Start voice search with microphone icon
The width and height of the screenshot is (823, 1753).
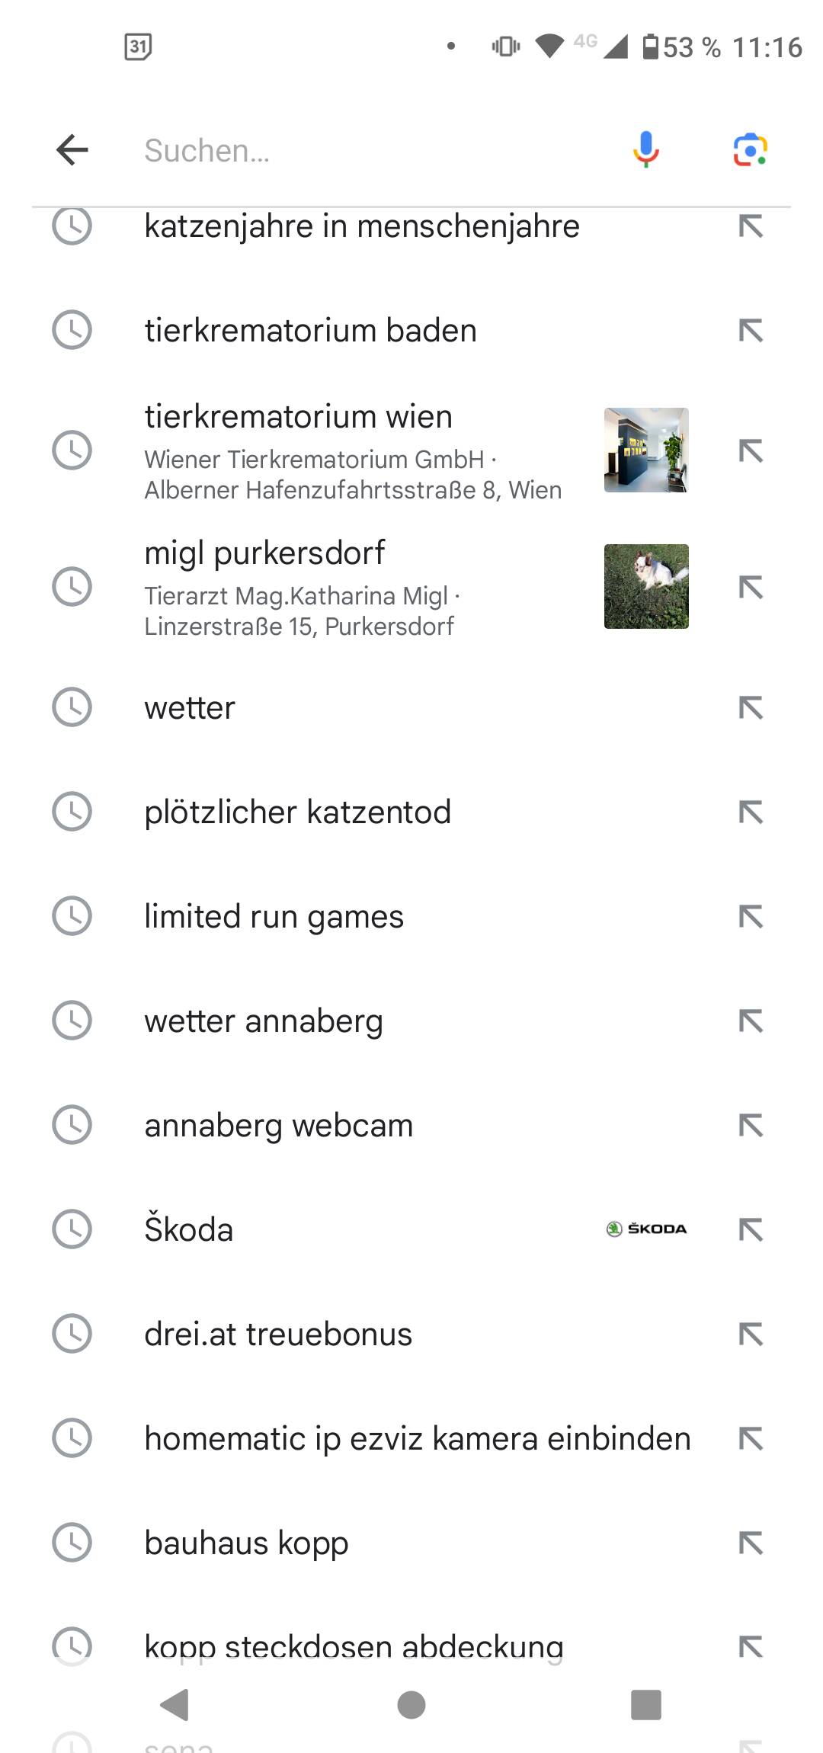(x=645, y=149)
